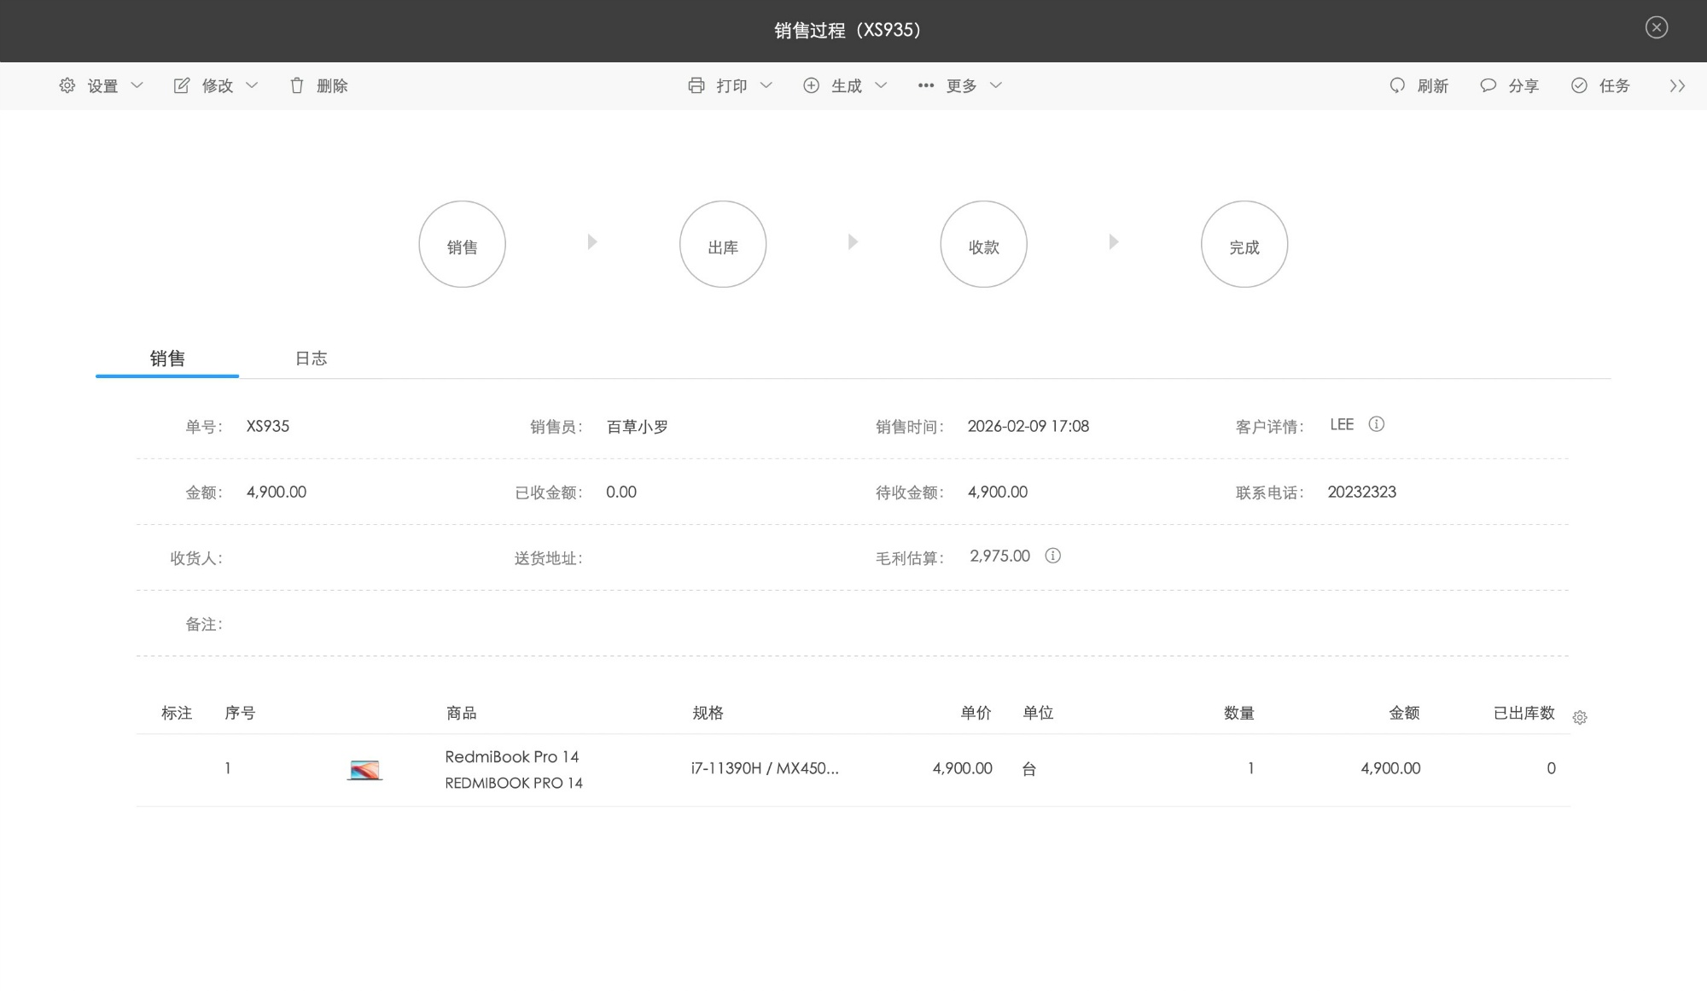This screenshot has width=1707, height=991.
Task: Switch to the 日志 tab
Action: [311, 359]
